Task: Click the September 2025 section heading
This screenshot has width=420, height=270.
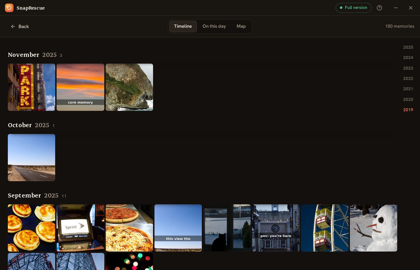Action: [x=33, y=196]
